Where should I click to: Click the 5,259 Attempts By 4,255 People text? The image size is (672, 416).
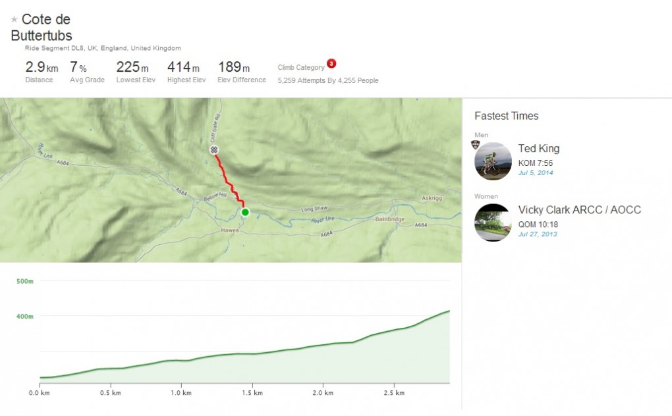click(328, 81)
